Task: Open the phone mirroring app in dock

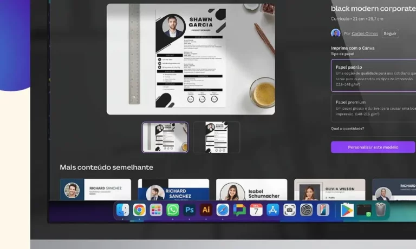Action: coord(323,210)
